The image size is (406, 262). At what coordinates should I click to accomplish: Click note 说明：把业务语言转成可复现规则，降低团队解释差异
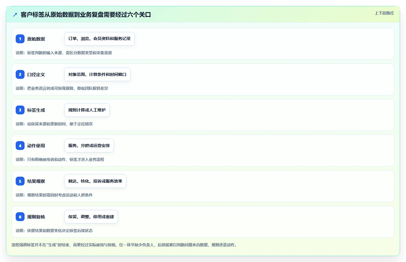(x=62, y=88)
